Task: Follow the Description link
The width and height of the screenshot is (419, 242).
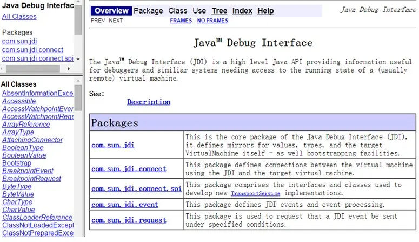Action: 149,102
